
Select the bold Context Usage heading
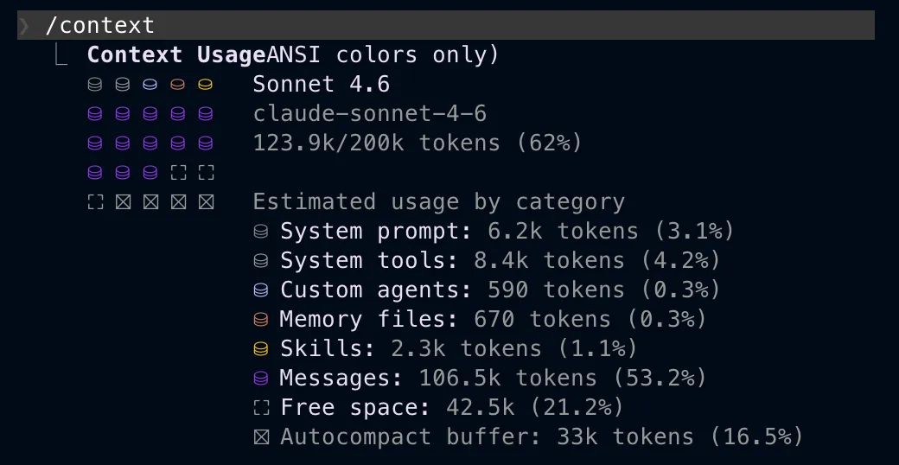pos(176,55)
